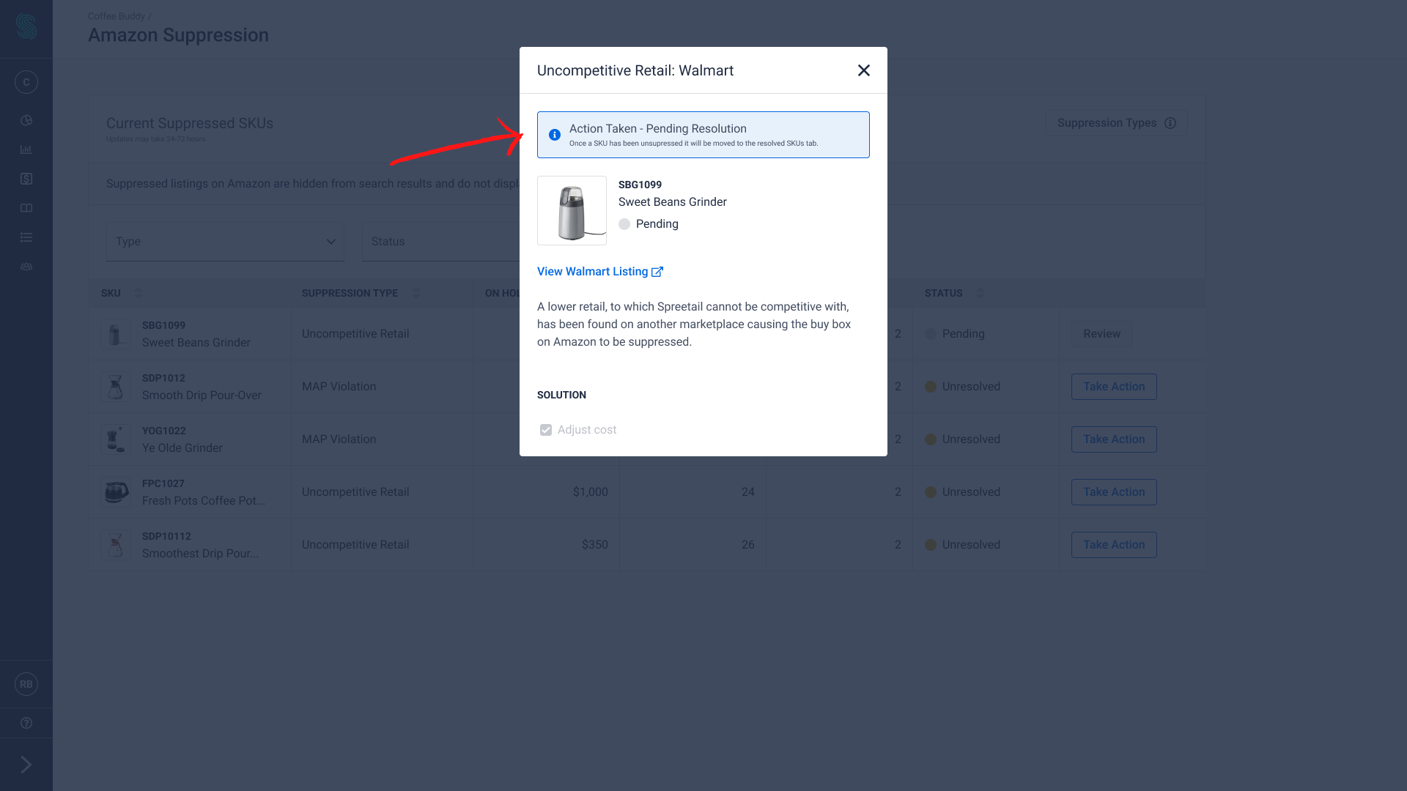Open the dollar sign sidebar icon
Image resolution: width=1407 pixels, height=791 pixels.
26,179
